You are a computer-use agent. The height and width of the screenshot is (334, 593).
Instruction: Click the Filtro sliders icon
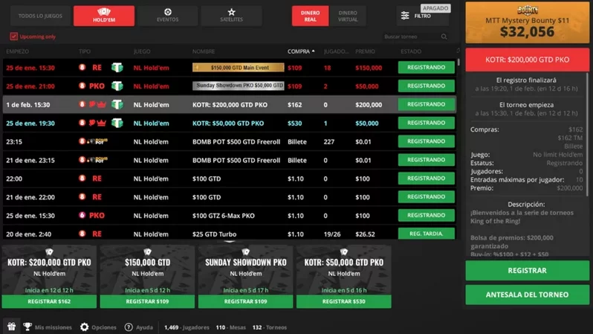point(405,16)
